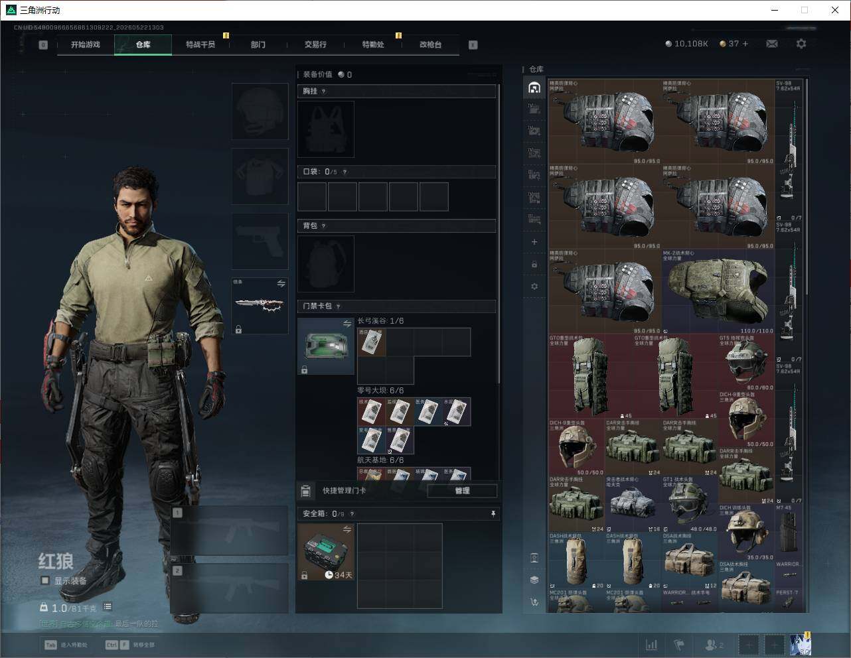Open the 部门 tab
Image resolution: width=851 pixels, height=658 pixels.
click(x=258, y=44)
